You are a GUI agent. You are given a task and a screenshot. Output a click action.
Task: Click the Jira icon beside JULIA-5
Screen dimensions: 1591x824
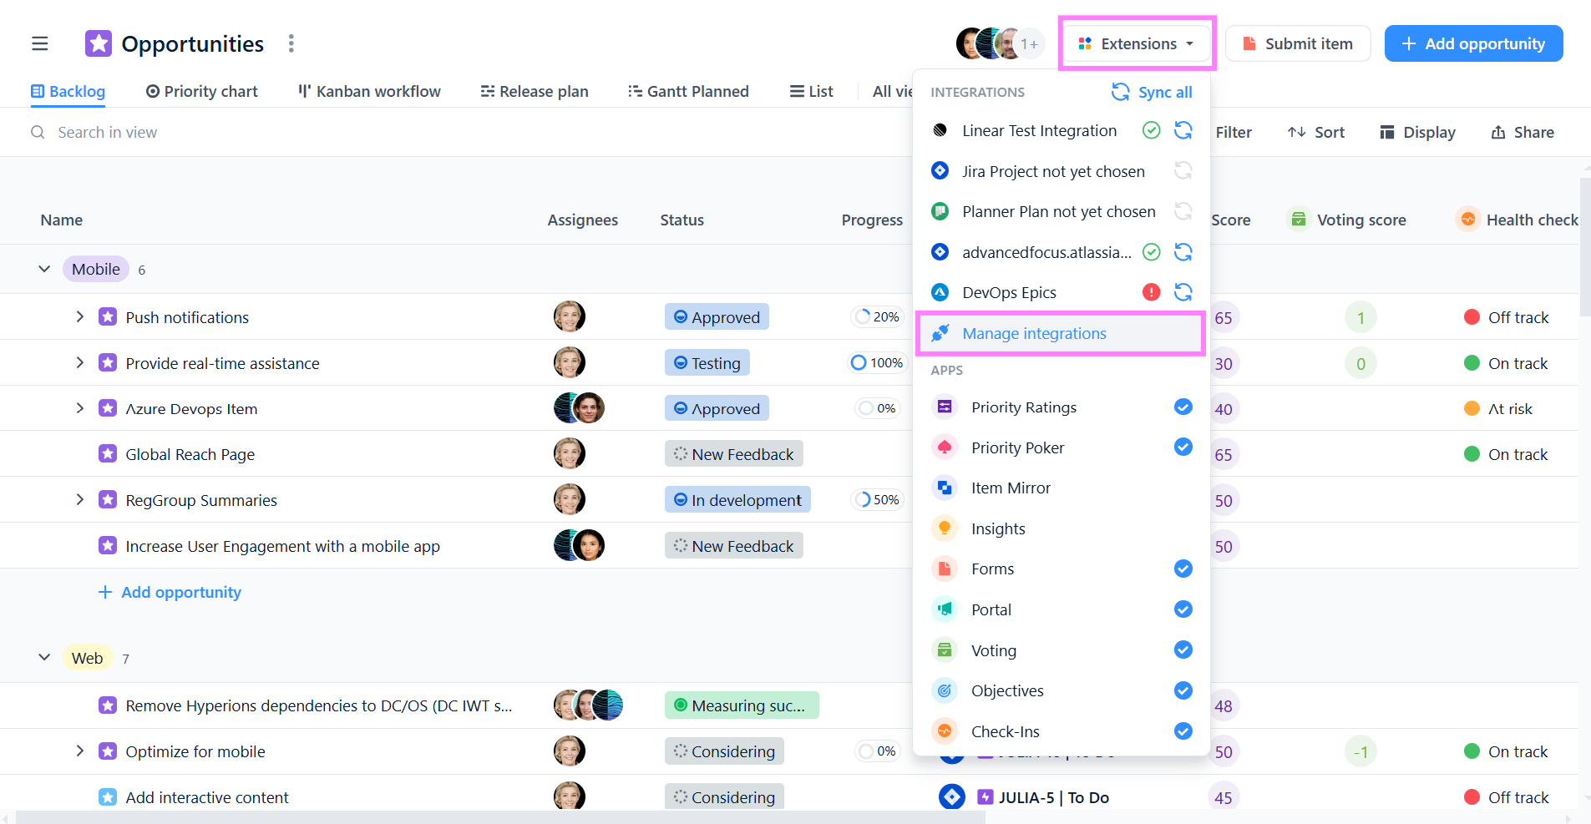pyautogui.click(x=952, y=797)
